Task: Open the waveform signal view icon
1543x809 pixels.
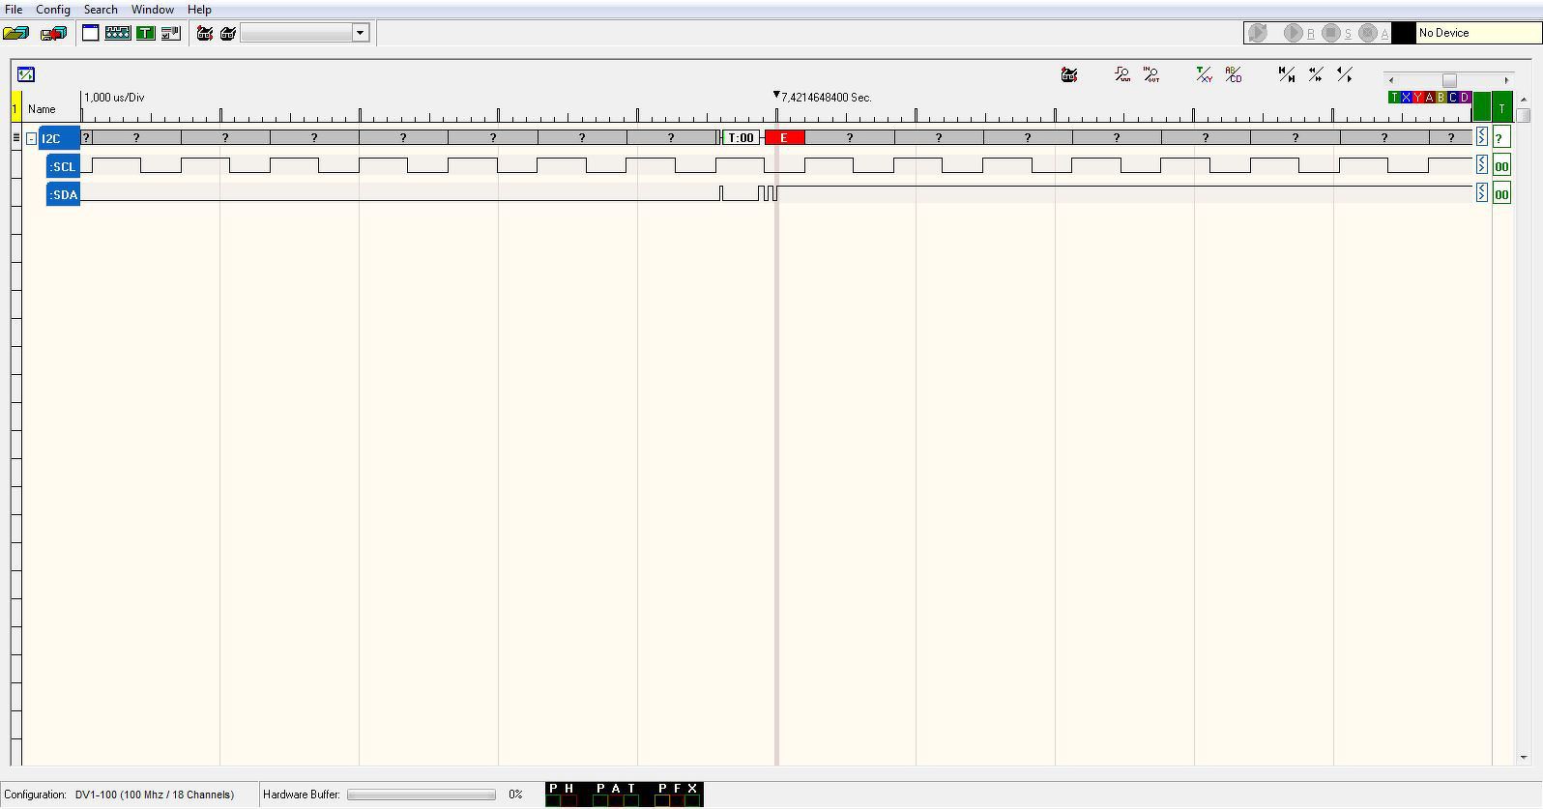Action: coord(118,33)
